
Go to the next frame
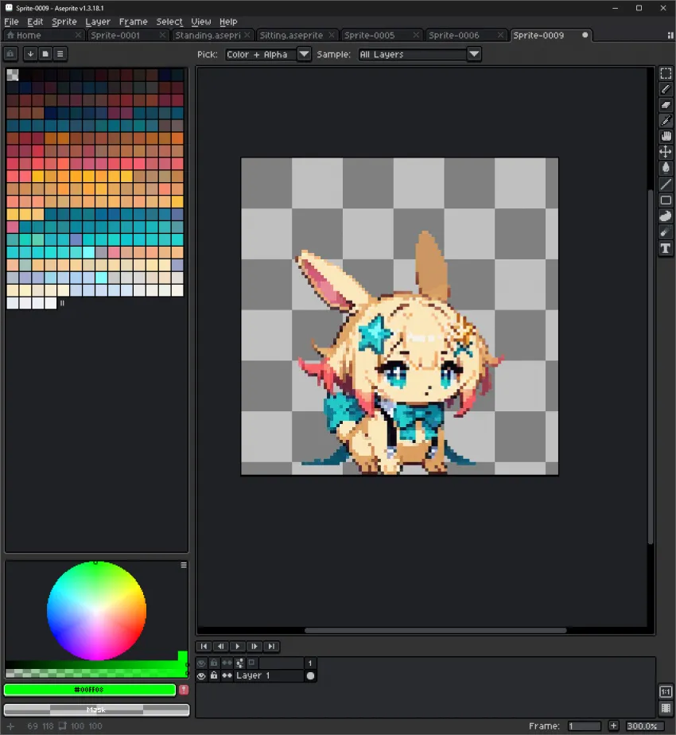pyautogui.click(x=254, y=647)
